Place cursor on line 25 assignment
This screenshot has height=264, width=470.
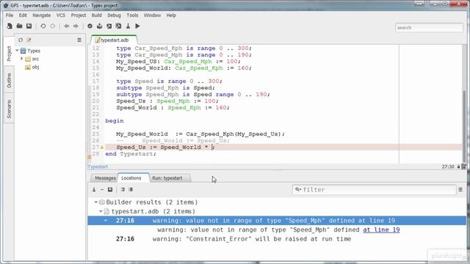[x=200, y=134]
